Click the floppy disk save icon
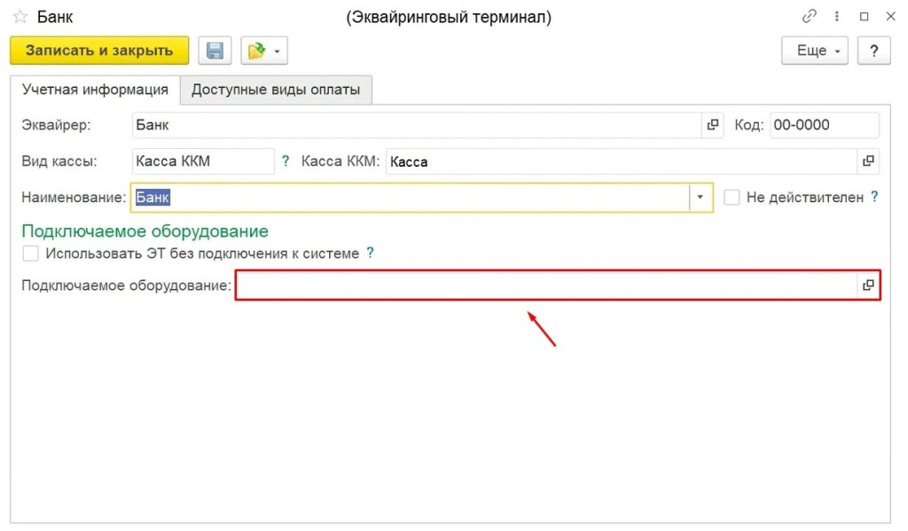This screenshot has width=908, height=531. click(215, 51)
